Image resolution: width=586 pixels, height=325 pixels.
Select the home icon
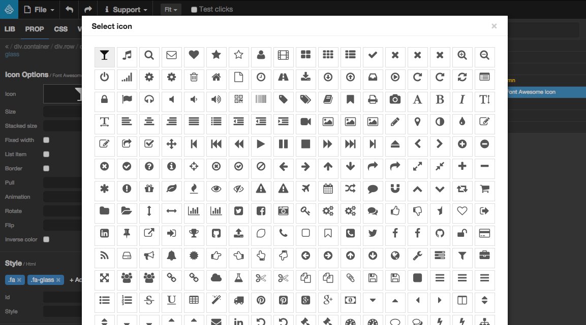tap(216, 78)
